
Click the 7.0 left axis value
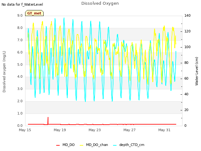coord(20,40)
